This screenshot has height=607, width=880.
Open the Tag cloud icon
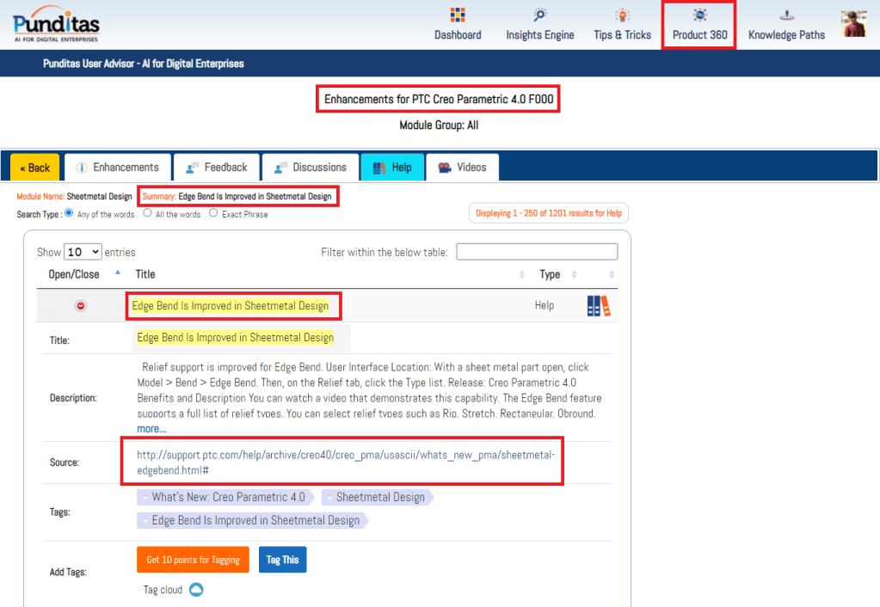(x=196, y=590)
